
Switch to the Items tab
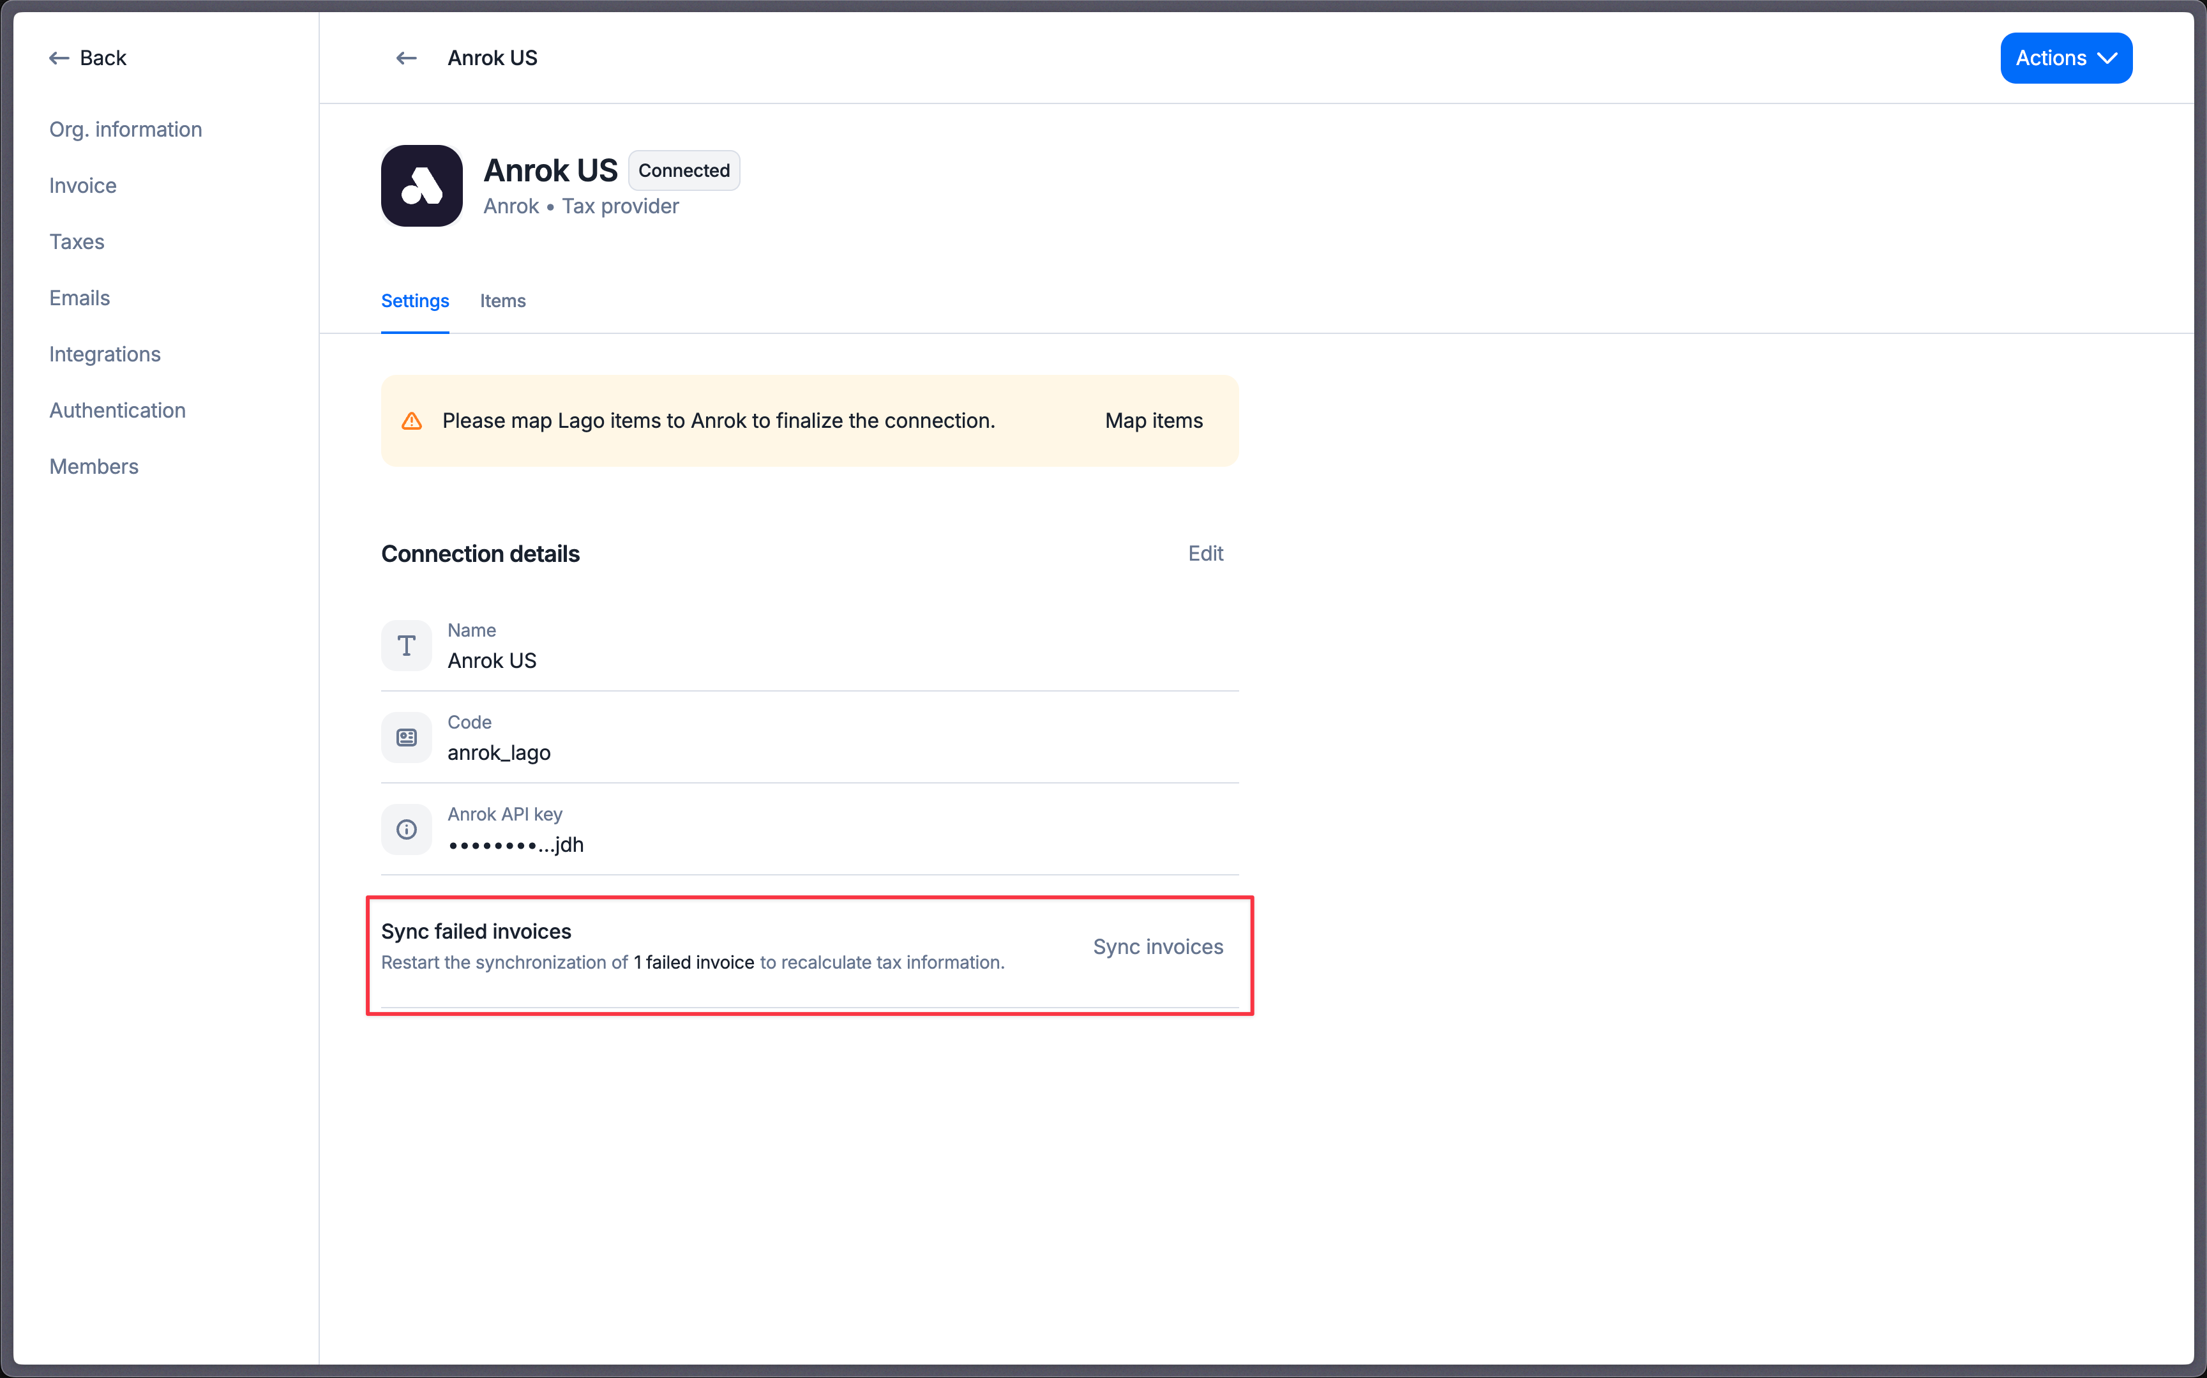point(503,301)
